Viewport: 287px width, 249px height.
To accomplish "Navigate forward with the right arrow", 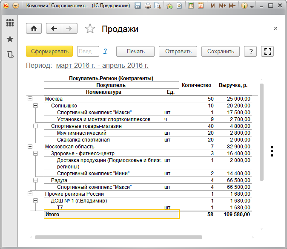I will (x=69, y=29).
